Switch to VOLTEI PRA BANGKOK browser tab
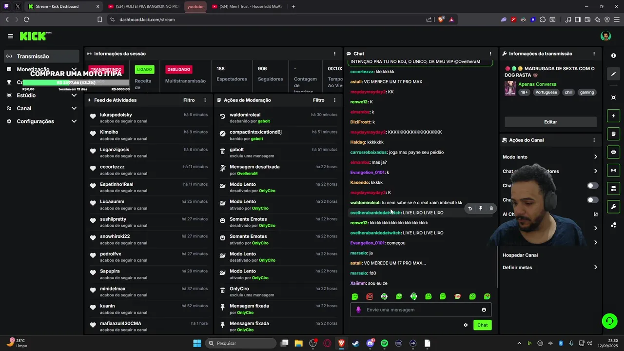The width and height of the screenshot is (624, 351). click(x=144, y=6)
